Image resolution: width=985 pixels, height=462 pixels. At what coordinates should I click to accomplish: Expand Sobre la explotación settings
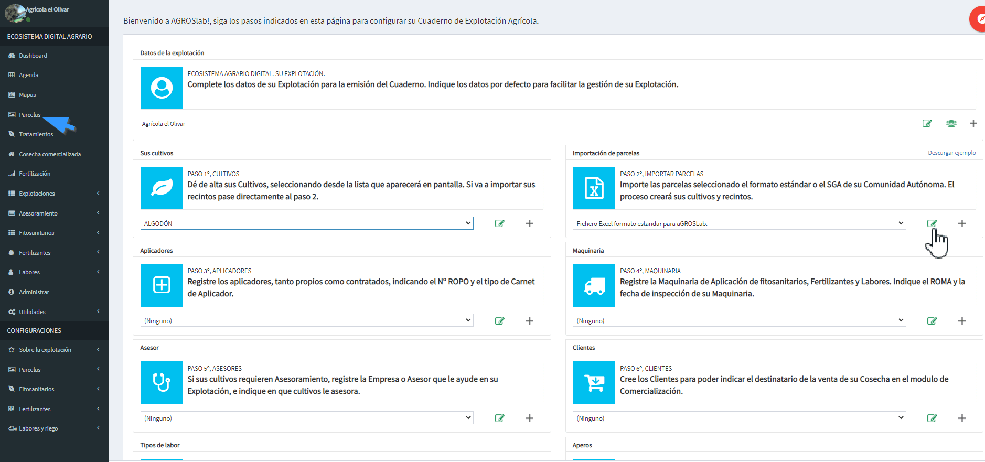(54, 350)
